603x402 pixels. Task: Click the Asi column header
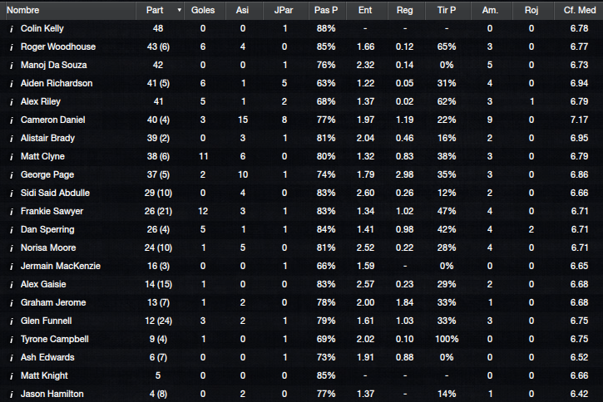pos(242,10)
